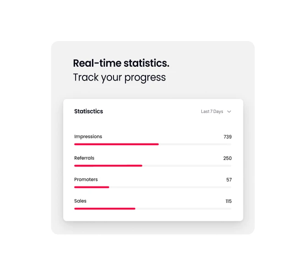Click the Sales value 115
Viewport: 303px width, 272px height.
pyautogui.click(x=228, y=201)
